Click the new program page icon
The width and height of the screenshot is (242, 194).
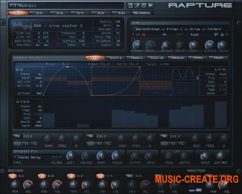click(130, 5)
